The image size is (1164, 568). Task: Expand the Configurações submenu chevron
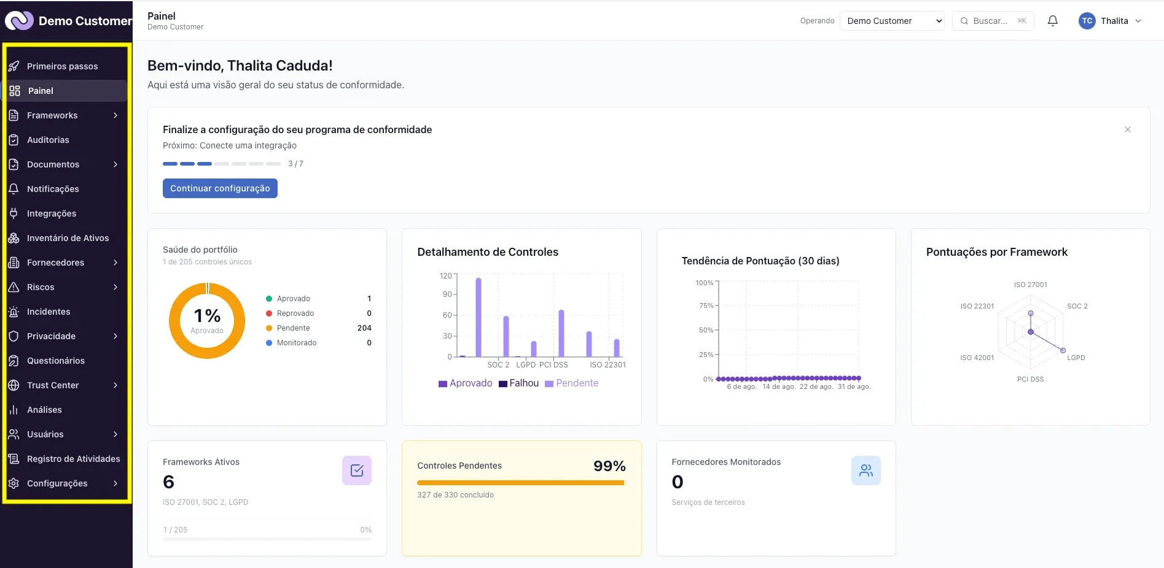coord(115,483)
